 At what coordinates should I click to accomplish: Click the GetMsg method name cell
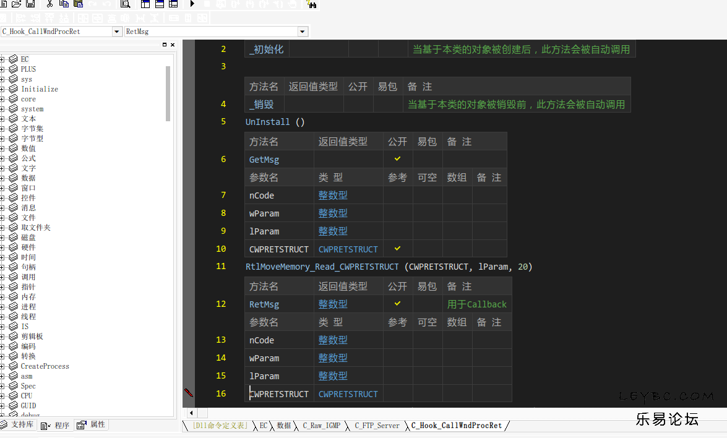click(x=279, y=159)
